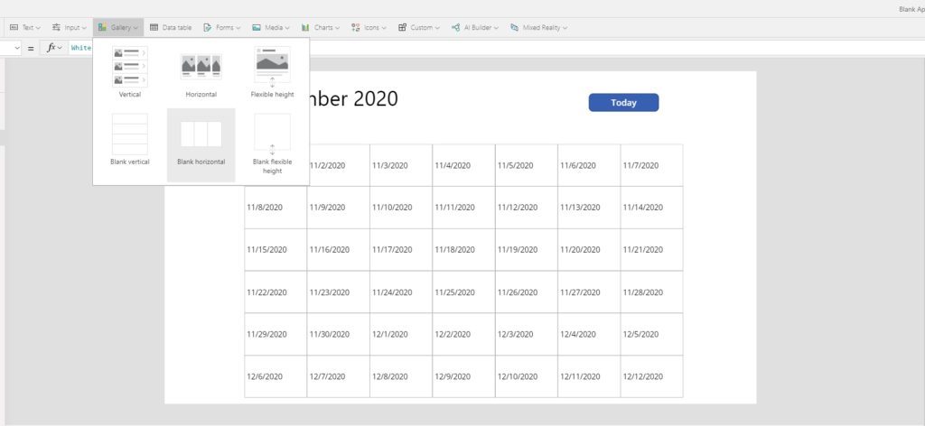Select the 11/11/2020 calendar cell
Screen dimensions: 925x426
point(463,208)
